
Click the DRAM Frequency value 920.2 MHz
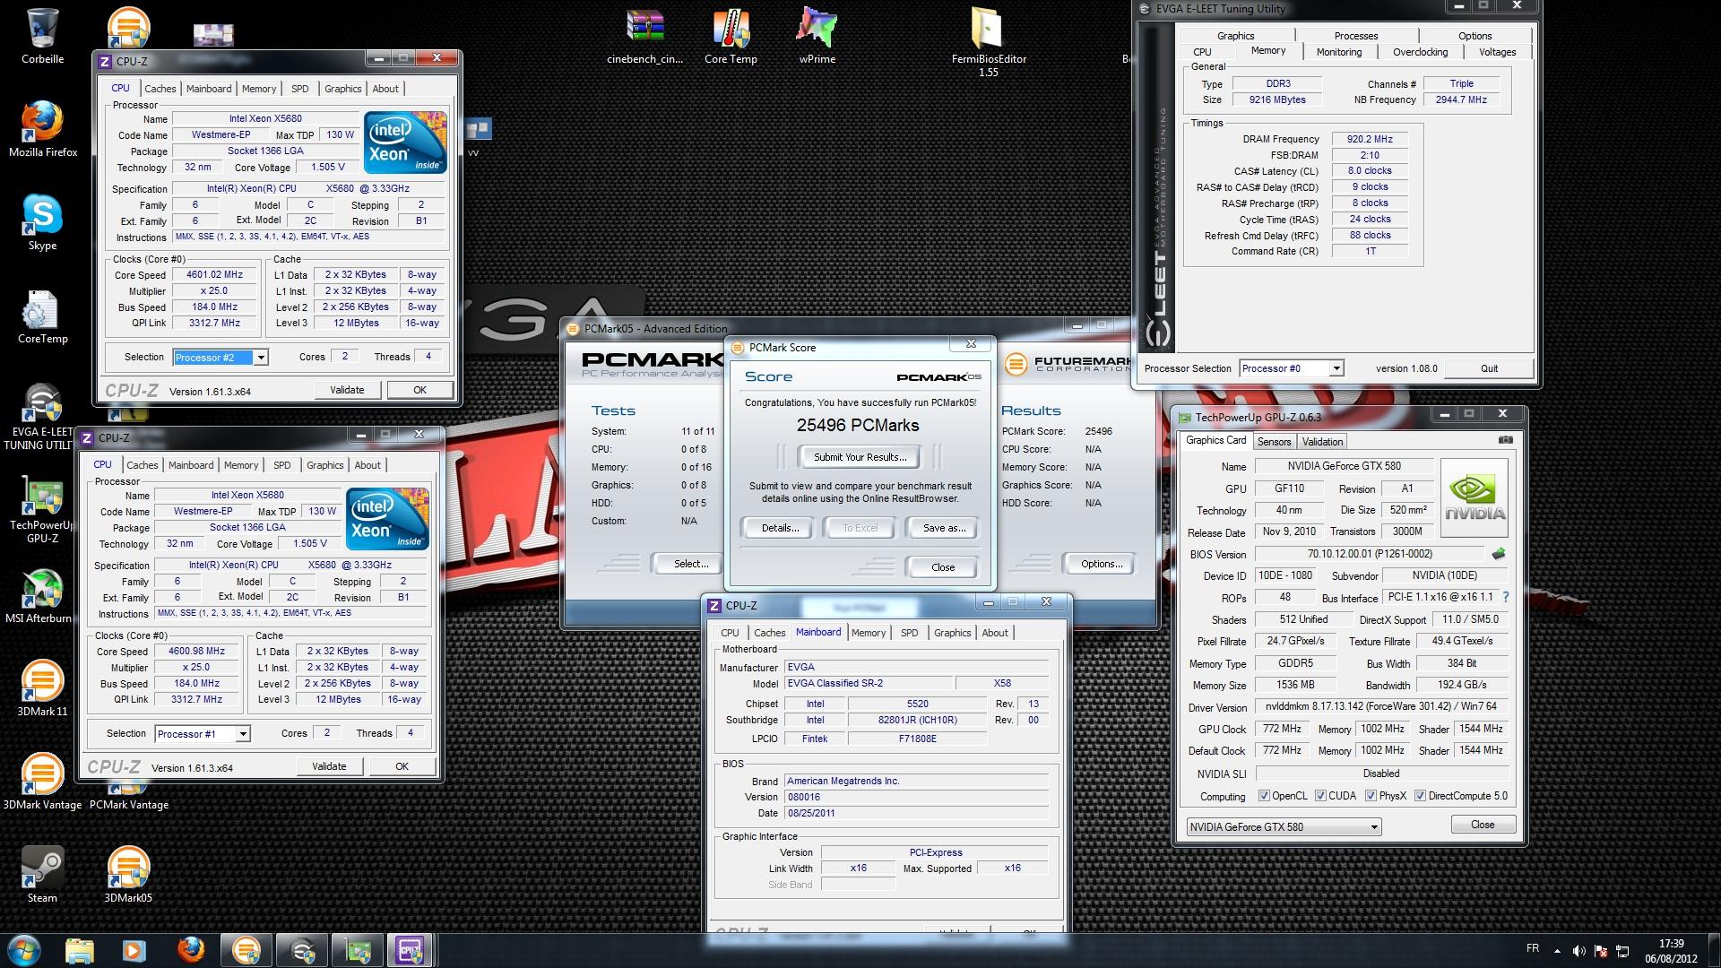click(x=1370, y=139)
